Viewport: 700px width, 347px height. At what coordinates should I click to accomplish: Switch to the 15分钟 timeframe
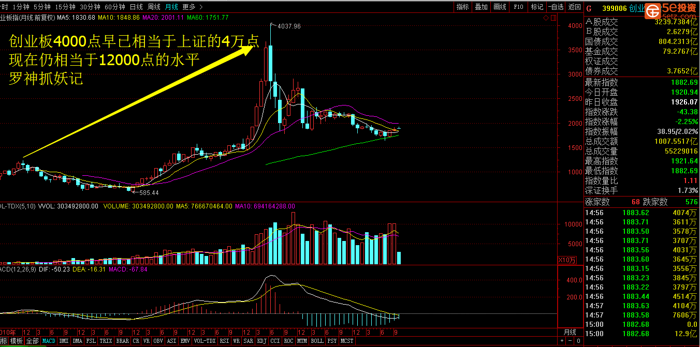click(65, 7)
